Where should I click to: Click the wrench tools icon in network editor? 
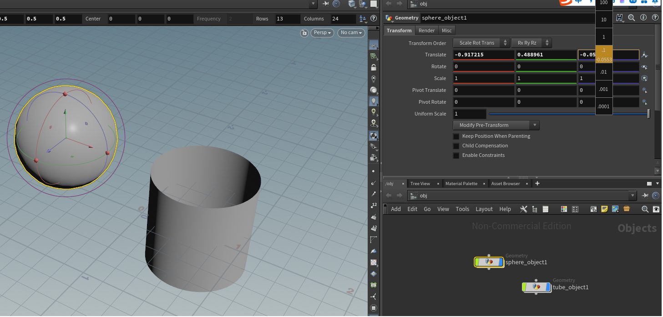click(x=523, y=209)
